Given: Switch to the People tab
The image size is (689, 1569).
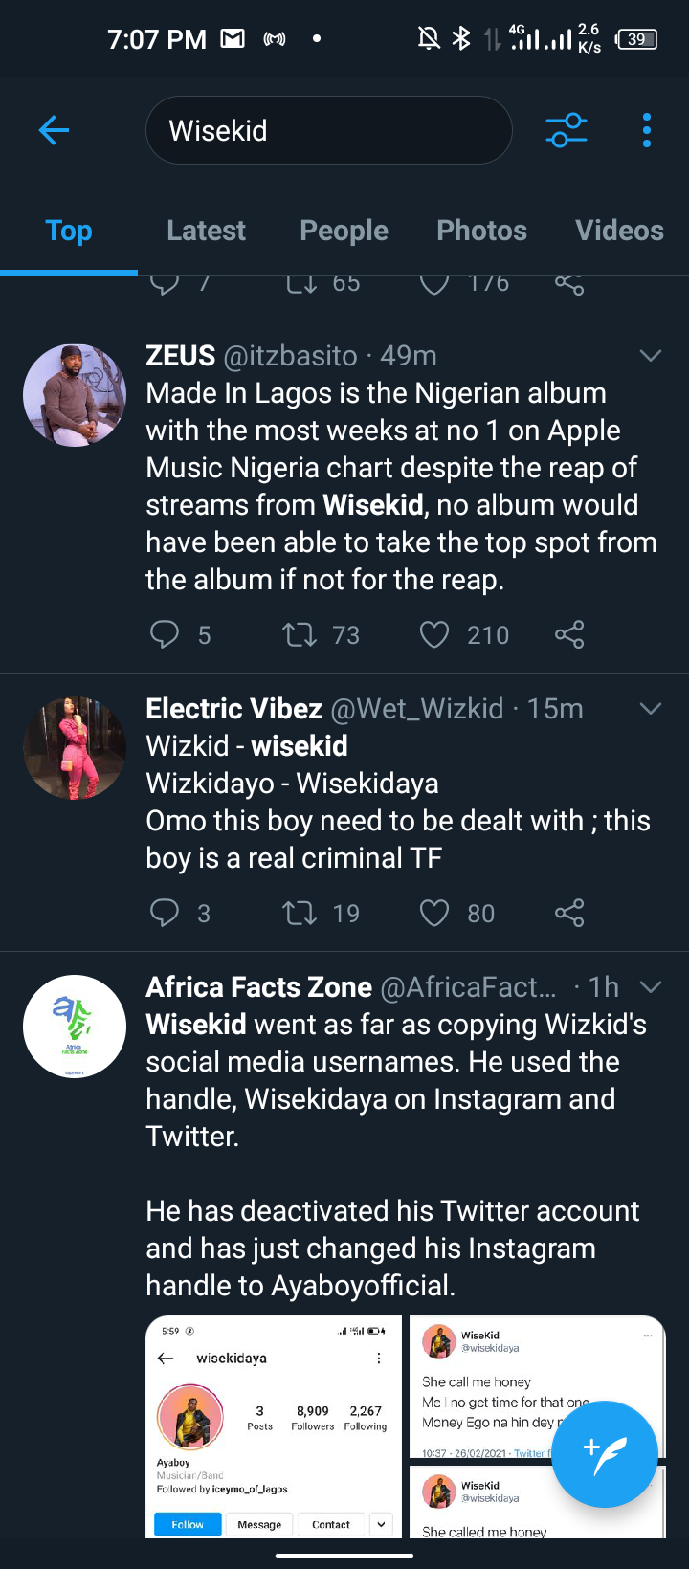Looking at the screenshot, I should [x=344, y=231].
